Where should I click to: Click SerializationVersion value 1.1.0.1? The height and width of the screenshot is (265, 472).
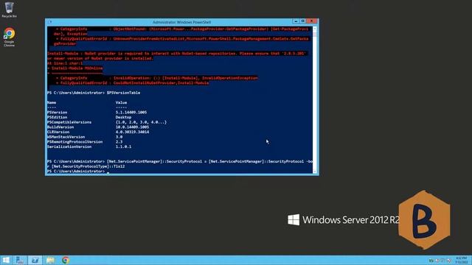(x=123, y=146)
